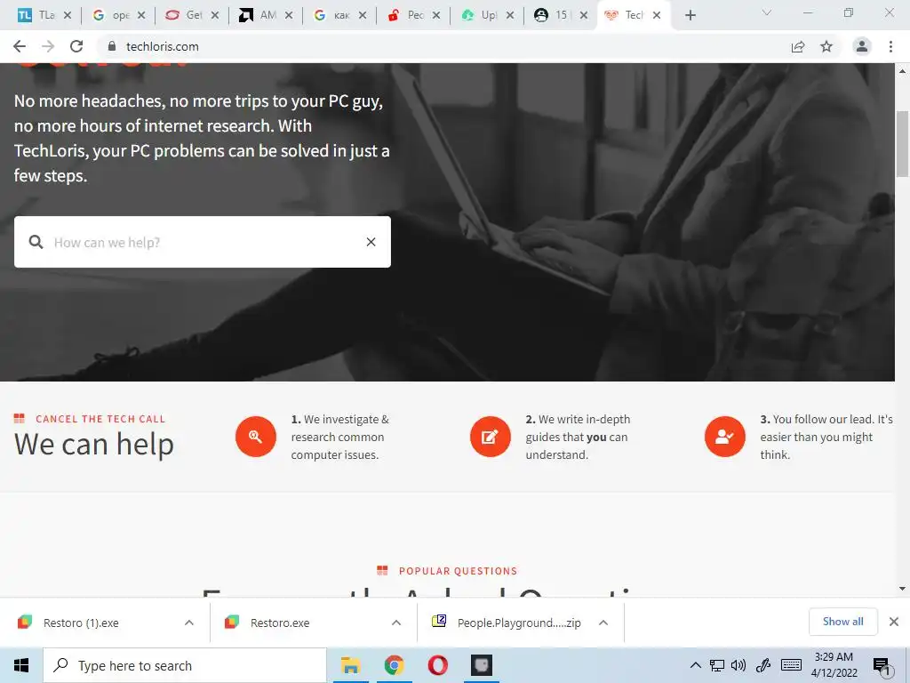Expand options for Restoro (1).exe download
The image size is (910, 683).
tap(189, 623)
